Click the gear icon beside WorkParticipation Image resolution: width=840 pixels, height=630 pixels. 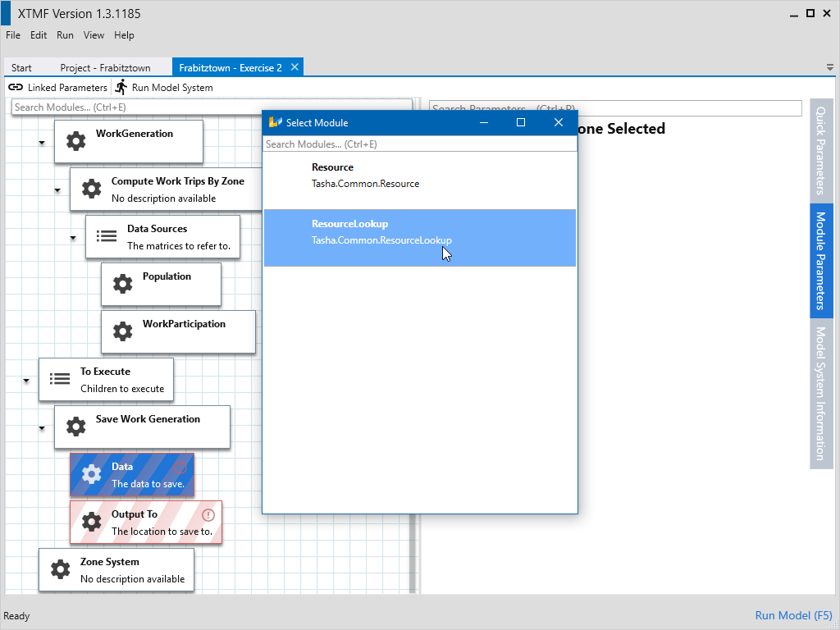[x=122, y=331]
